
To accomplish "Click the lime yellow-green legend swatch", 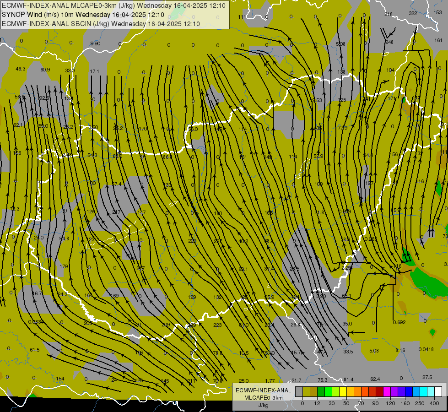I will [336, 392].
